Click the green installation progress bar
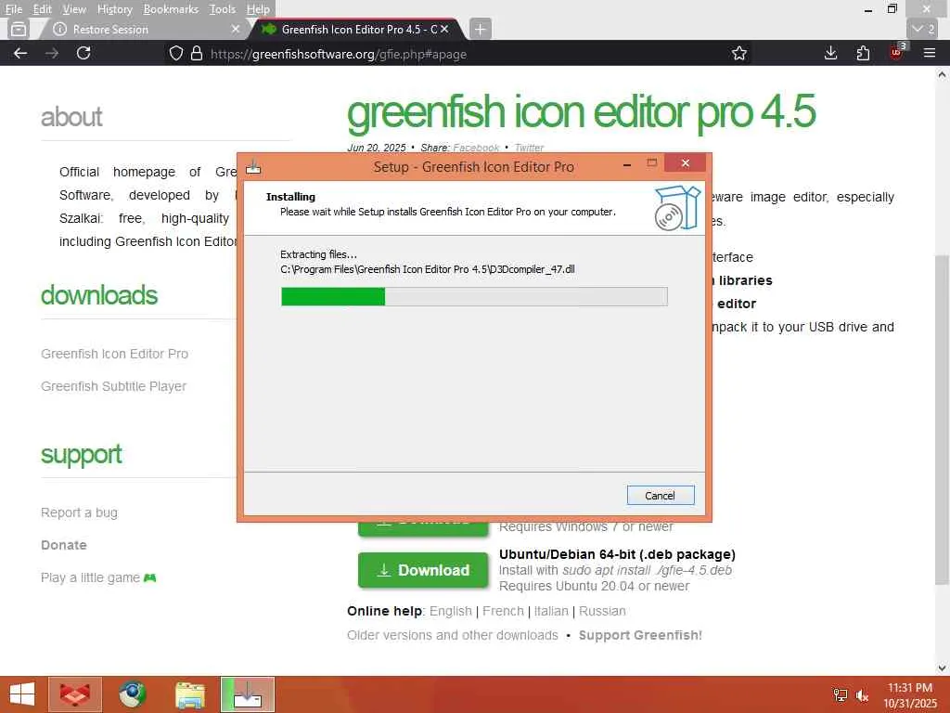This screenshot has height=713, width=950. [474, 296]
